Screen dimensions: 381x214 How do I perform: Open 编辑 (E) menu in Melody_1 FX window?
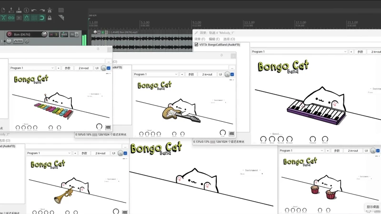coord(214,39)
